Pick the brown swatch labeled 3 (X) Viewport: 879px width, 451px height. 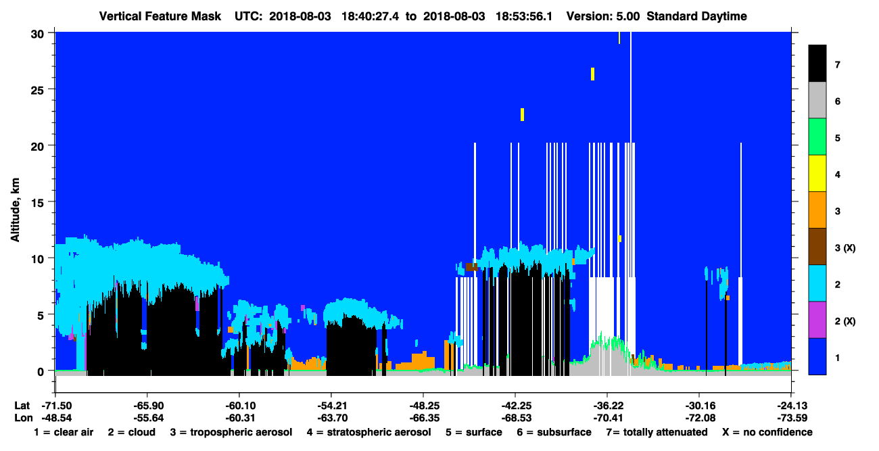pyautogui.click(x=817, y=246)
